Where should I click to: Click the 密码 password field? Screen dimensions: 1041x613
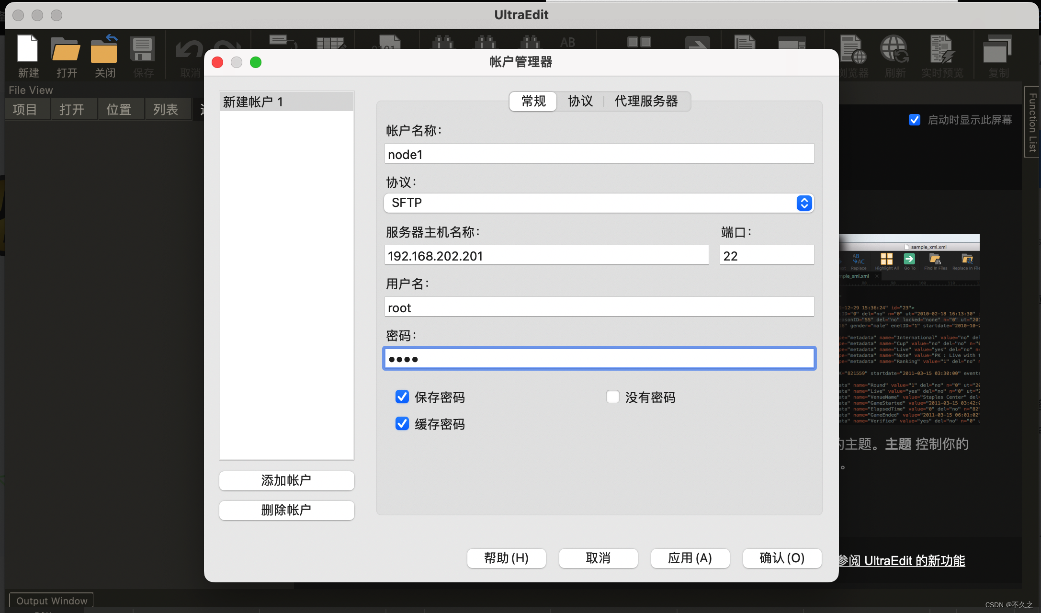pyautogui.click(x=599, y=358)
